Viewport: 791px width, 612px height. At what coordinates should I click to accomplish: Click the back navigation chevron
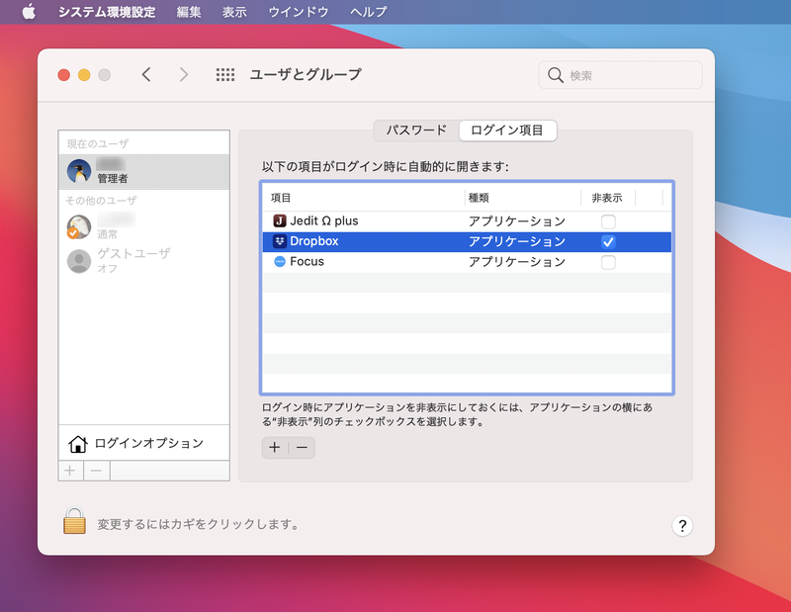(146, 74)
